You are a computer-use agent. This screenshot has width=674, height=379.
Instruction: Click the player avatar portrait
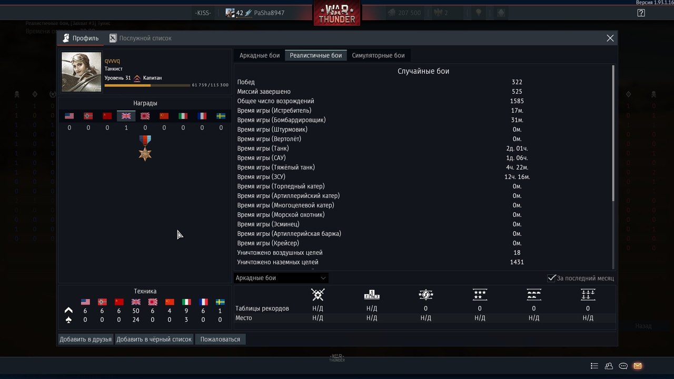(x=82, y=72)
